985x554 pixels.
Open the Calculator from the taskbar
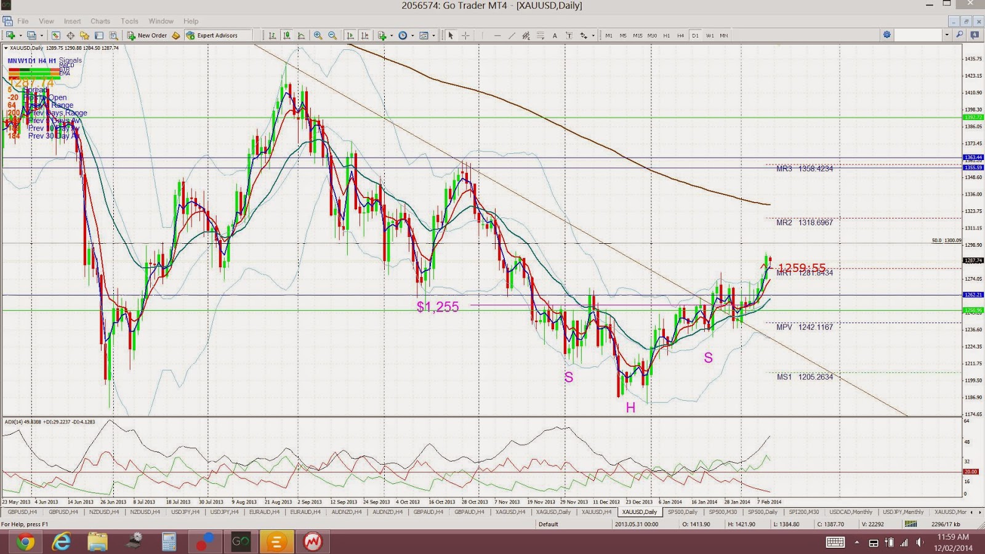[169, 542]
